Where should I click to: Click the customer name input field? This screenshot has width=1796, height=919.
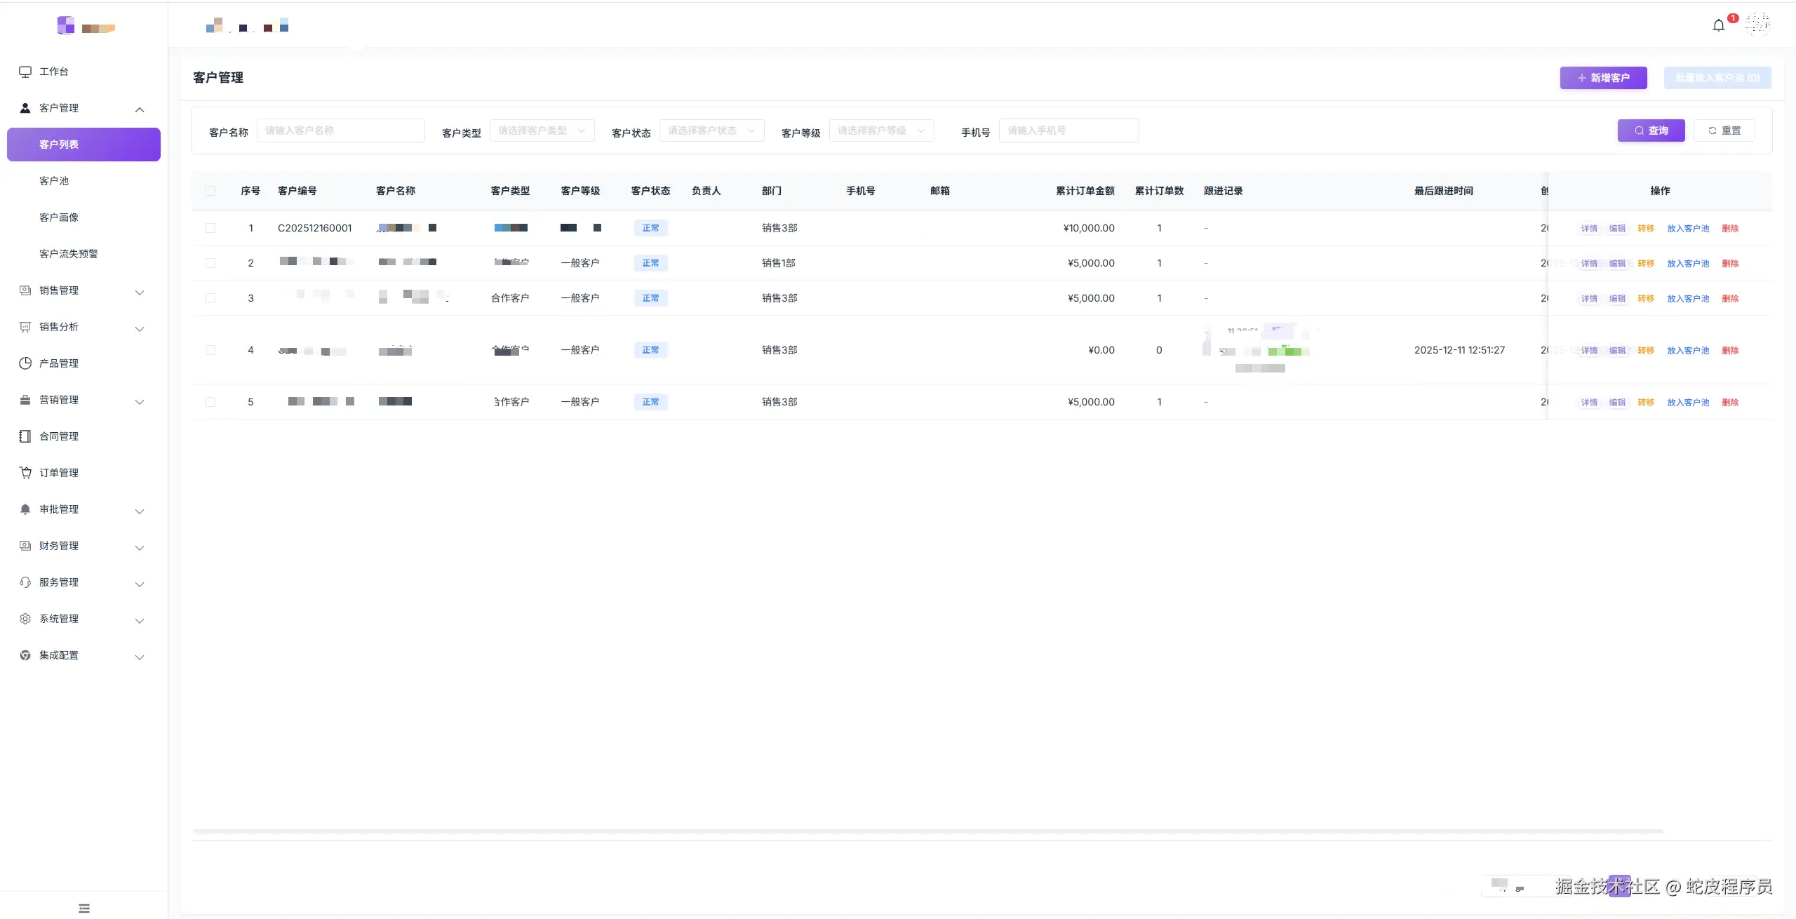pos(341,130)
